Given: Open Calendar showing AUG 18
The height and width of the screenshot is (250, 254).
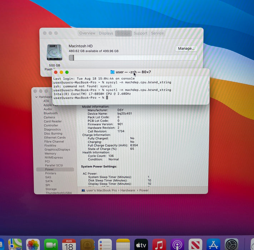Looking at the screenshot, I should (x=69, y=244).
